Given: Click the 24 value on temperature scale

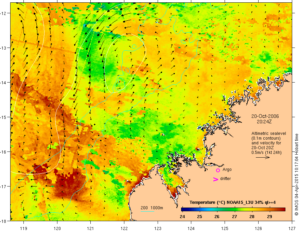Looking at the screenshot, I should (x=182, y=216).
